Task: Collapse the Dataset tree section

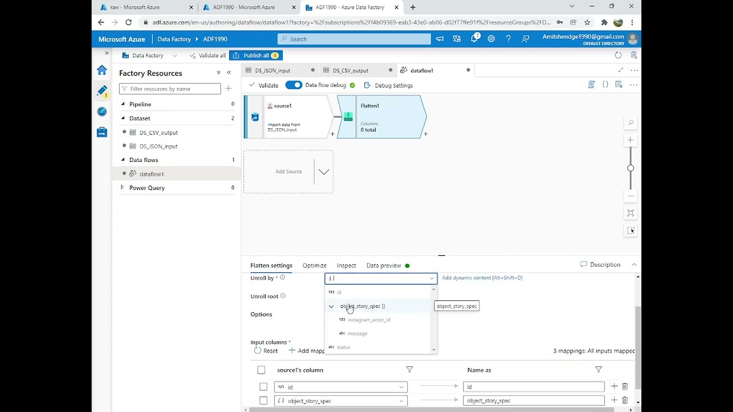Action: 123,118
